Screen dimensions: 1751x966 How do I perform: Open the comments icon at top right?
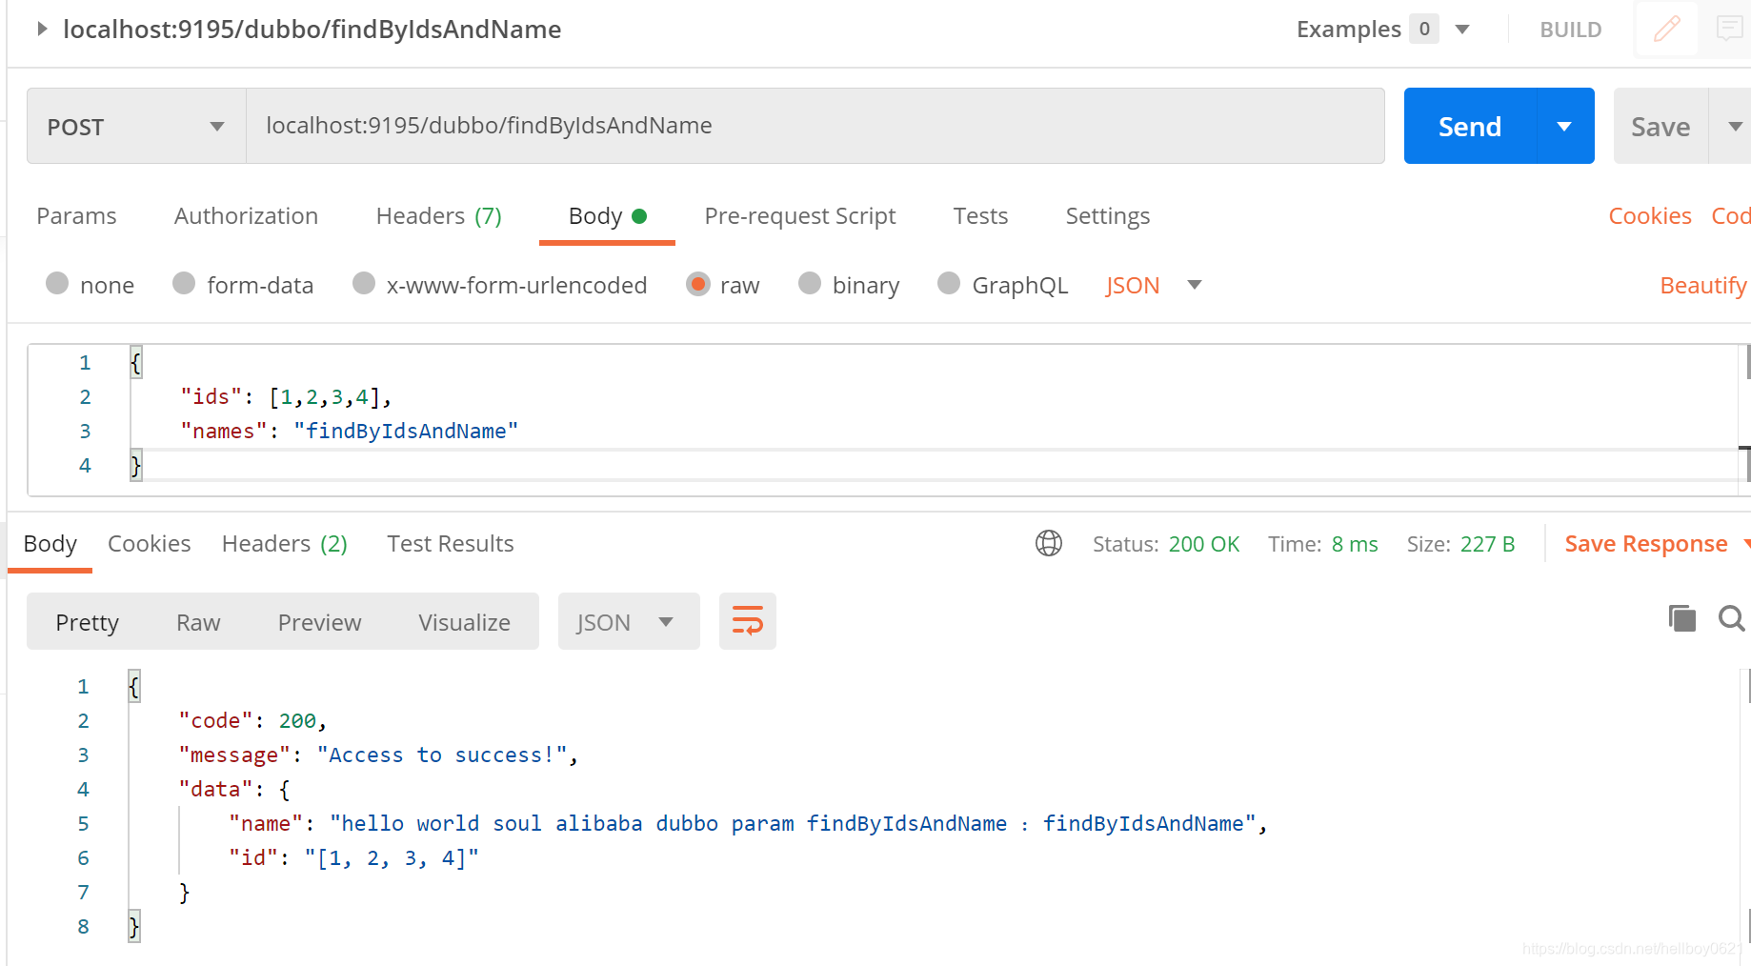[1729, 29]
